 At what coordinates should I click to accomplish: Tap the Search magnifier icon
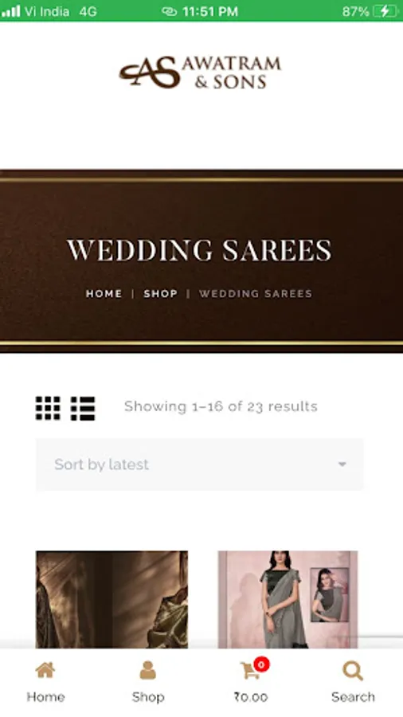pyautogui.click(x=353, y=672)
